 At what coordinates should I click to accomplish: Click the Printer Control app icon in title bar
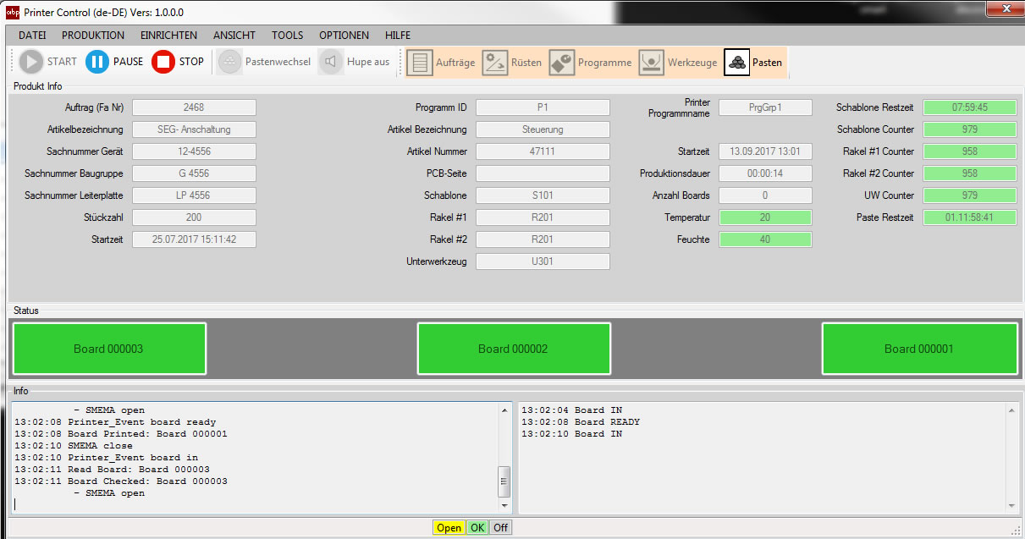coord(13,12)
